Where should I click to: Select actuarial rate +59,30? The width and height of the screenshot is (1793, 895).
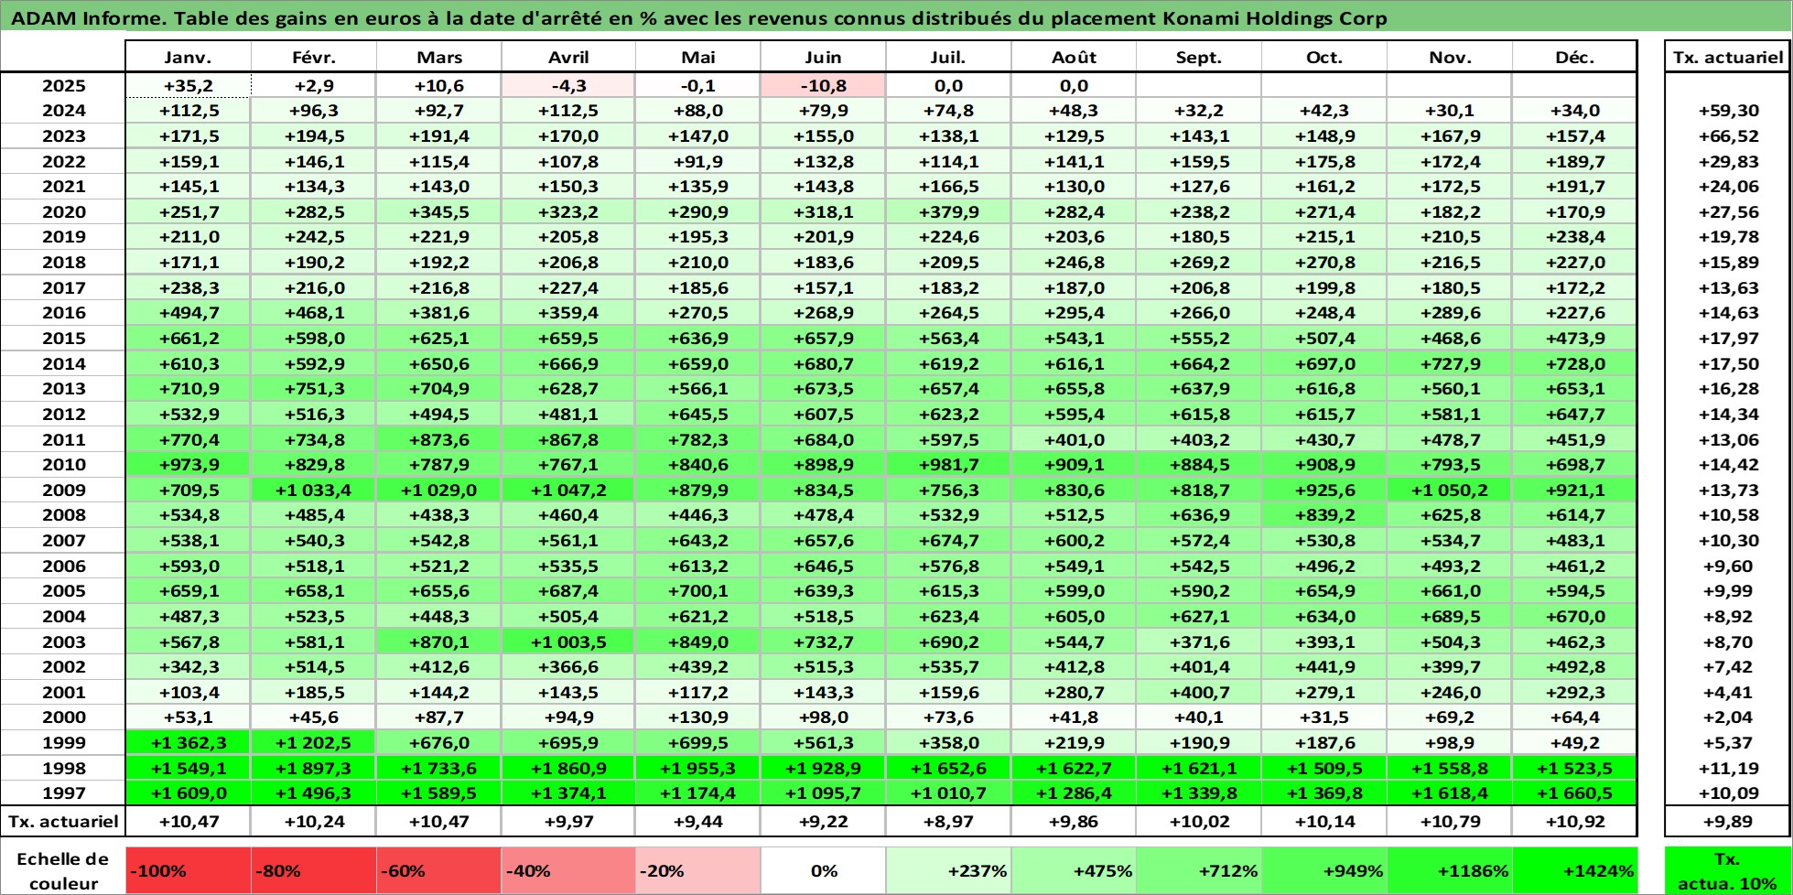1728,111
